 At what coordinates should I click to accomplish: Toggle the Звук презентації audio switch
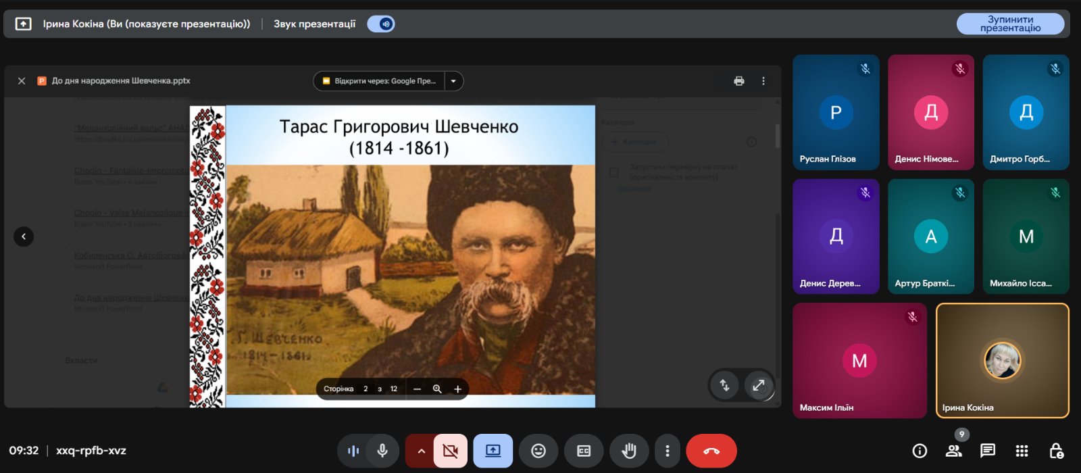(381, 24)
